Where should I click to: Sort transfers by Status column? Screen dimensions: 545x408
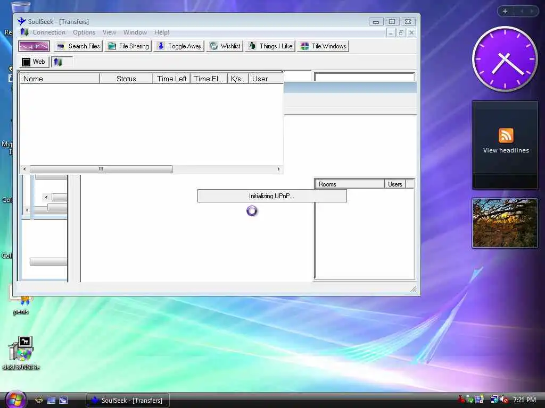click(126, 79)
